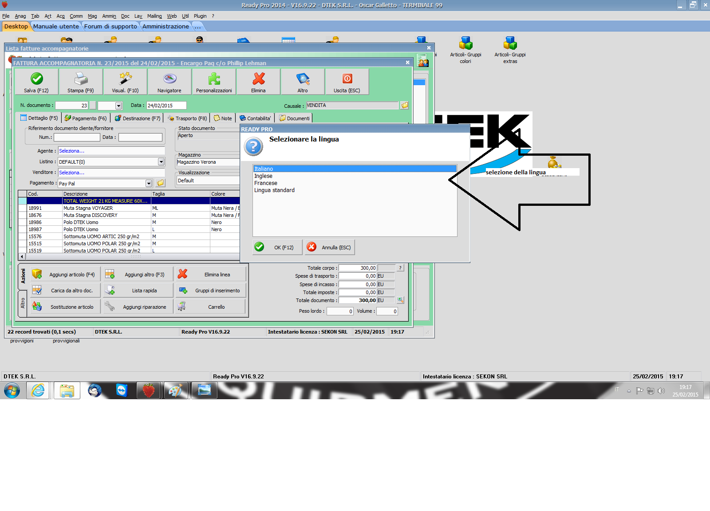Screen dimensions: 710x511
Task: Switch to Amministrazione tab
Action: [x=166, y=26]
